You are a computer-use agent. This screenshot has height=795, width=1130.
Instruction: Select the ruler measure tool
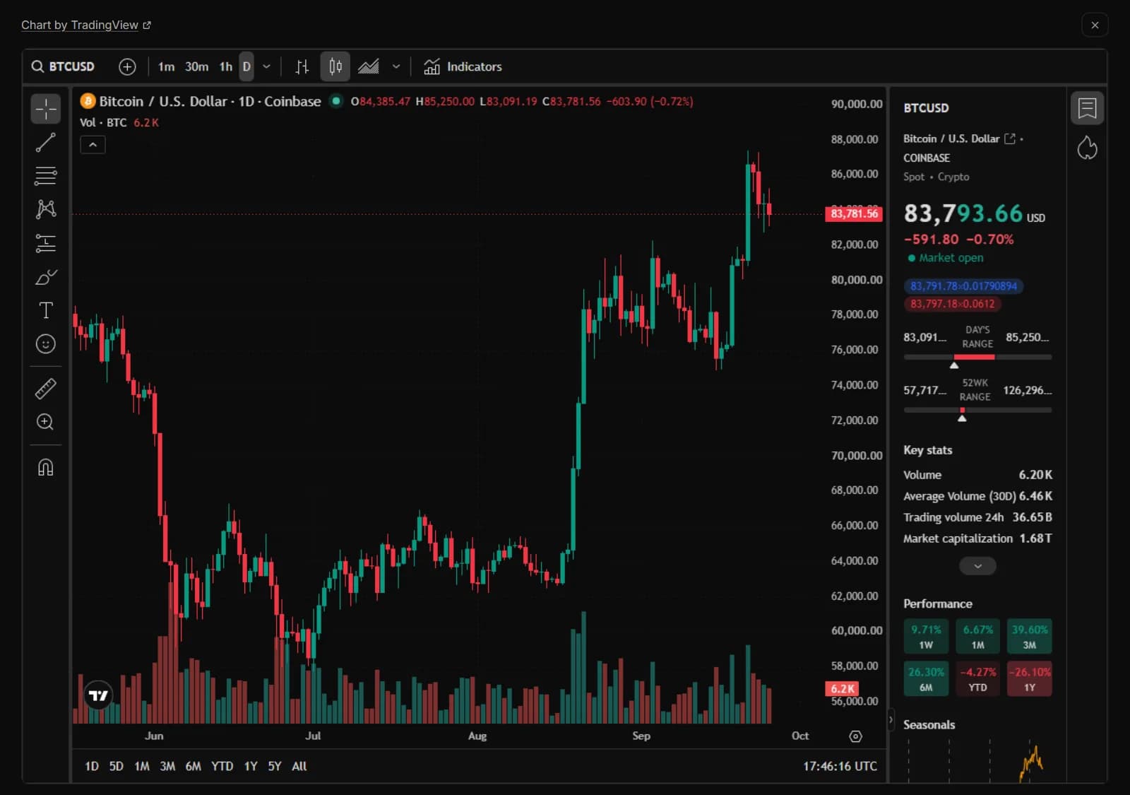46,389
